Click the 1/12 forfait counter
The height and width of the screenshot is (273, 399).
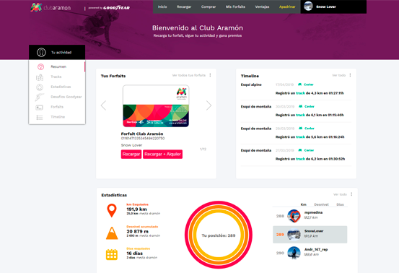203,149
